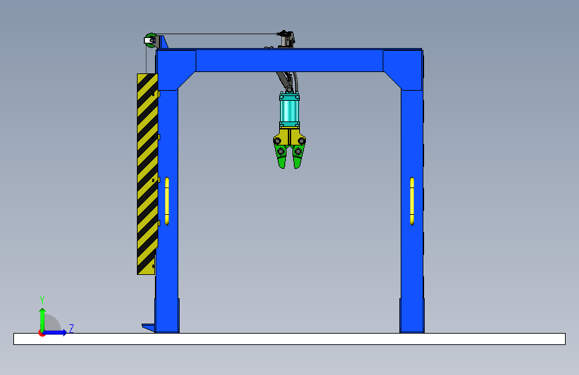Click the "Y" axis label
The height and width of the screenshot is (375, 579).
[x=42, y=300]
